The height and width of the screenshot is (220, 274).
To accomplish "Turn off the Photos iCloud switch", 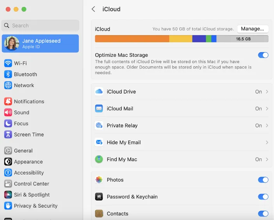I will 263,180.
